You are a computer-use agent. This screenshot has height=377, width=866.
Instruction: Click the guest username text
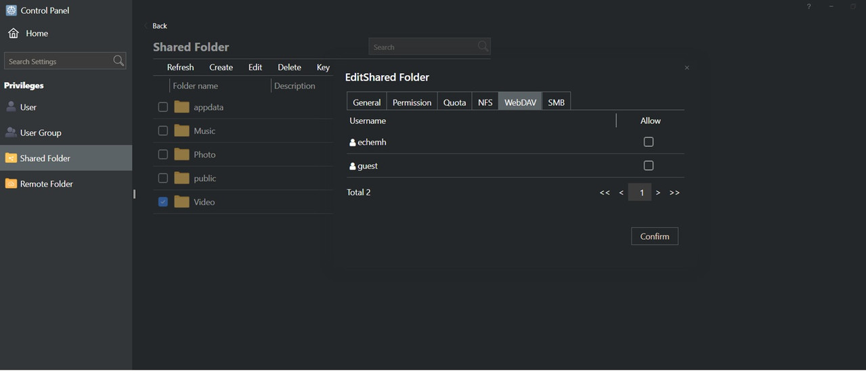pyautogui.click(x=368, y=166)
